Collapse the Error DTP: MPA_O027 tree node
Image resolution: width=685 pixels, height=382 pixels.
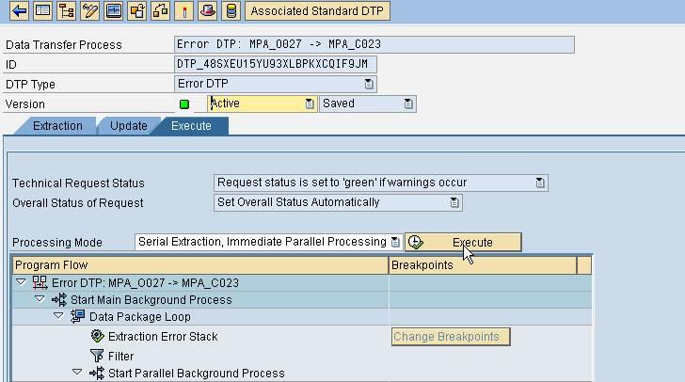point(21,282)
